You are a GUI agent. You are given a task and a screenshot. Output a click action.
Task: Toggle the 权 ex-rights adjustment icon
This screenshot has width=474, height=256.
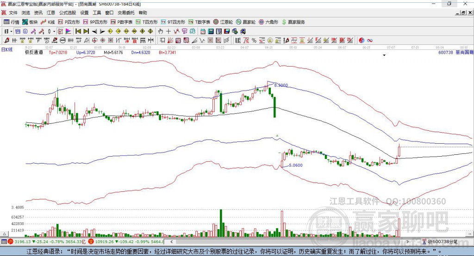61,31
